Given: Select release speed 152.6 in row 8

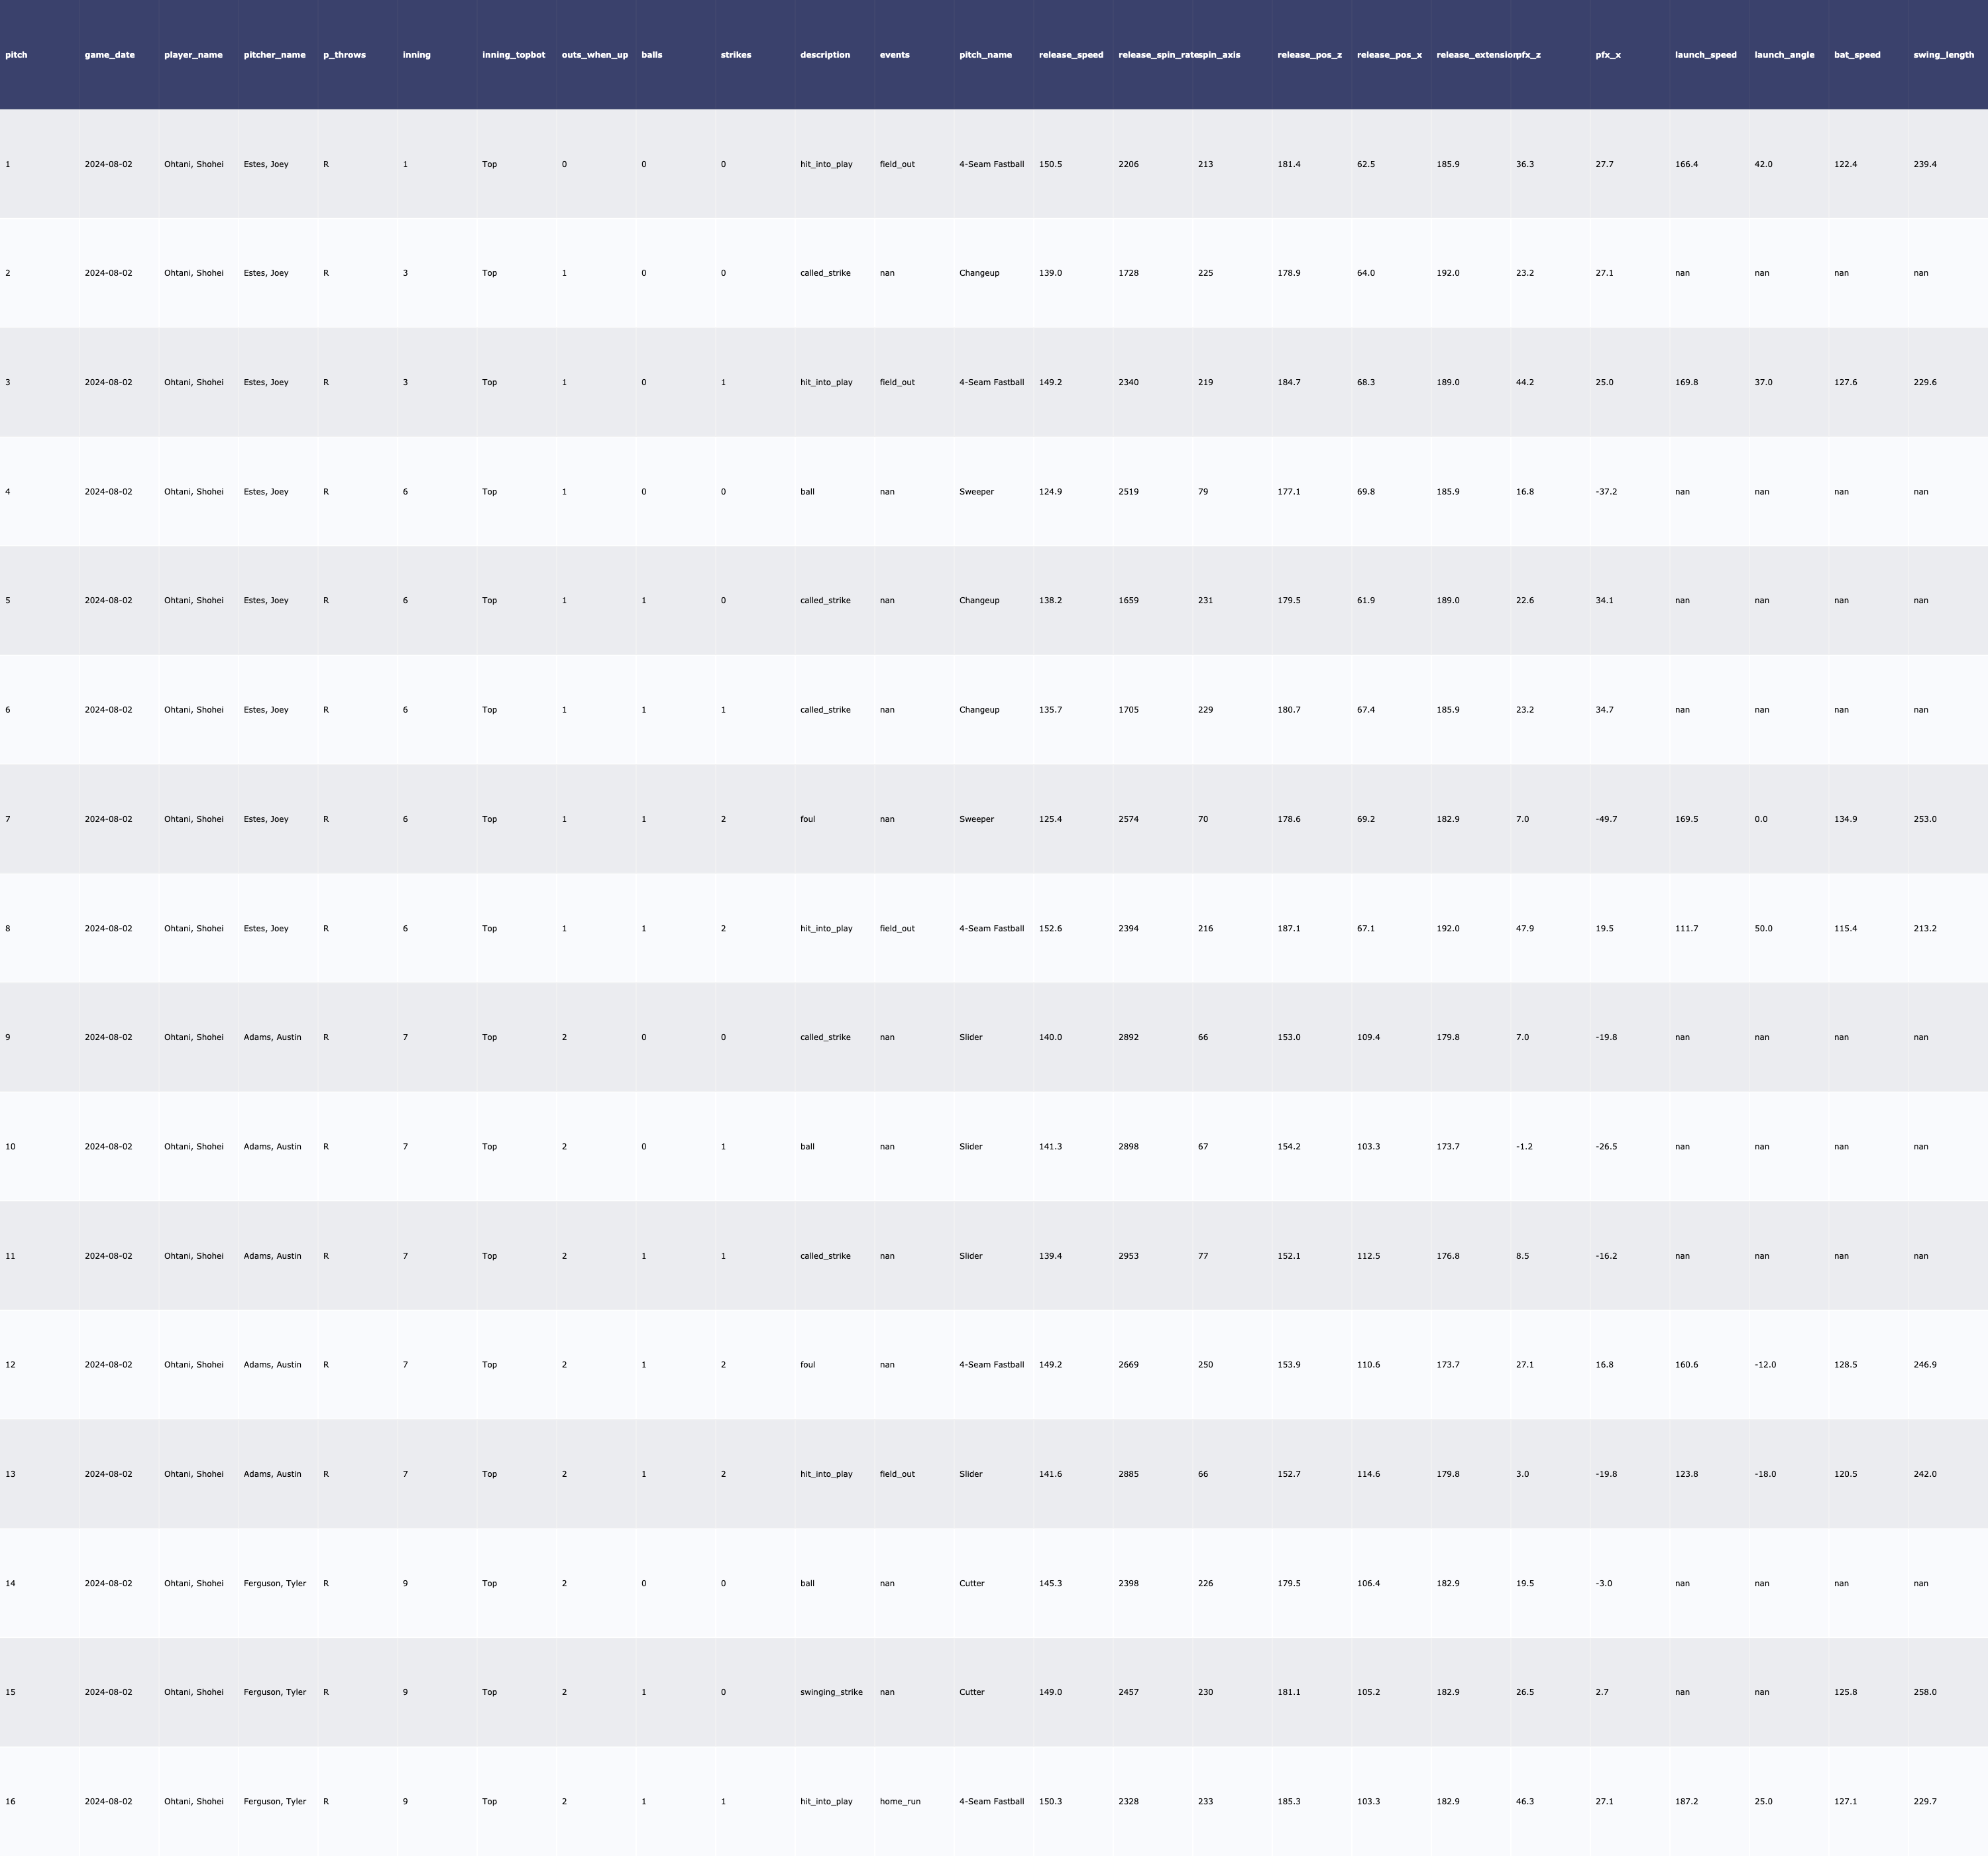Looking at the screenshot, I should click(1050, 929).
